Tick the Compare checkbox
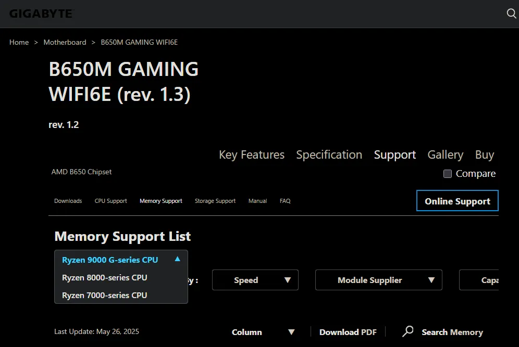519x347 pixels. coord(448,174)
